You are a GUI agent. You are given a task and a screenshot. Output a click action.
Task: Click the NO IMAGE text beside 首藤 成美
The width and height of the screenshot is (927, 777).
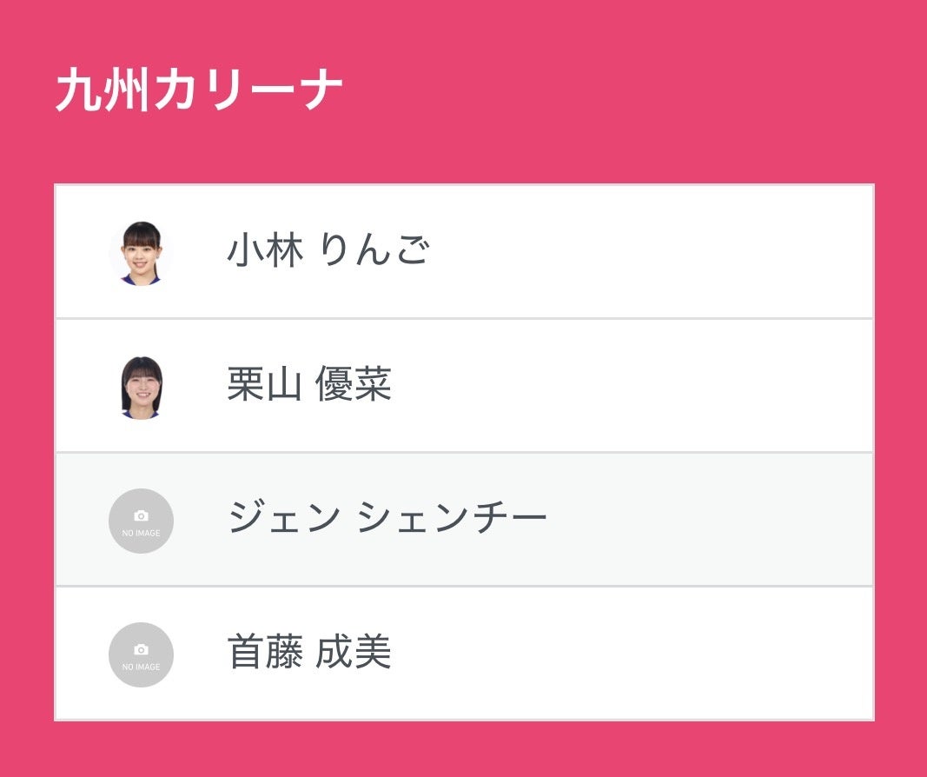pos(141,667)
